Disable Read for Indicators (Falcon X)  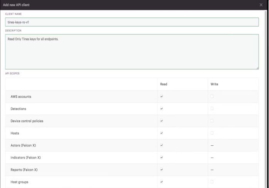[x=162, y=158]
